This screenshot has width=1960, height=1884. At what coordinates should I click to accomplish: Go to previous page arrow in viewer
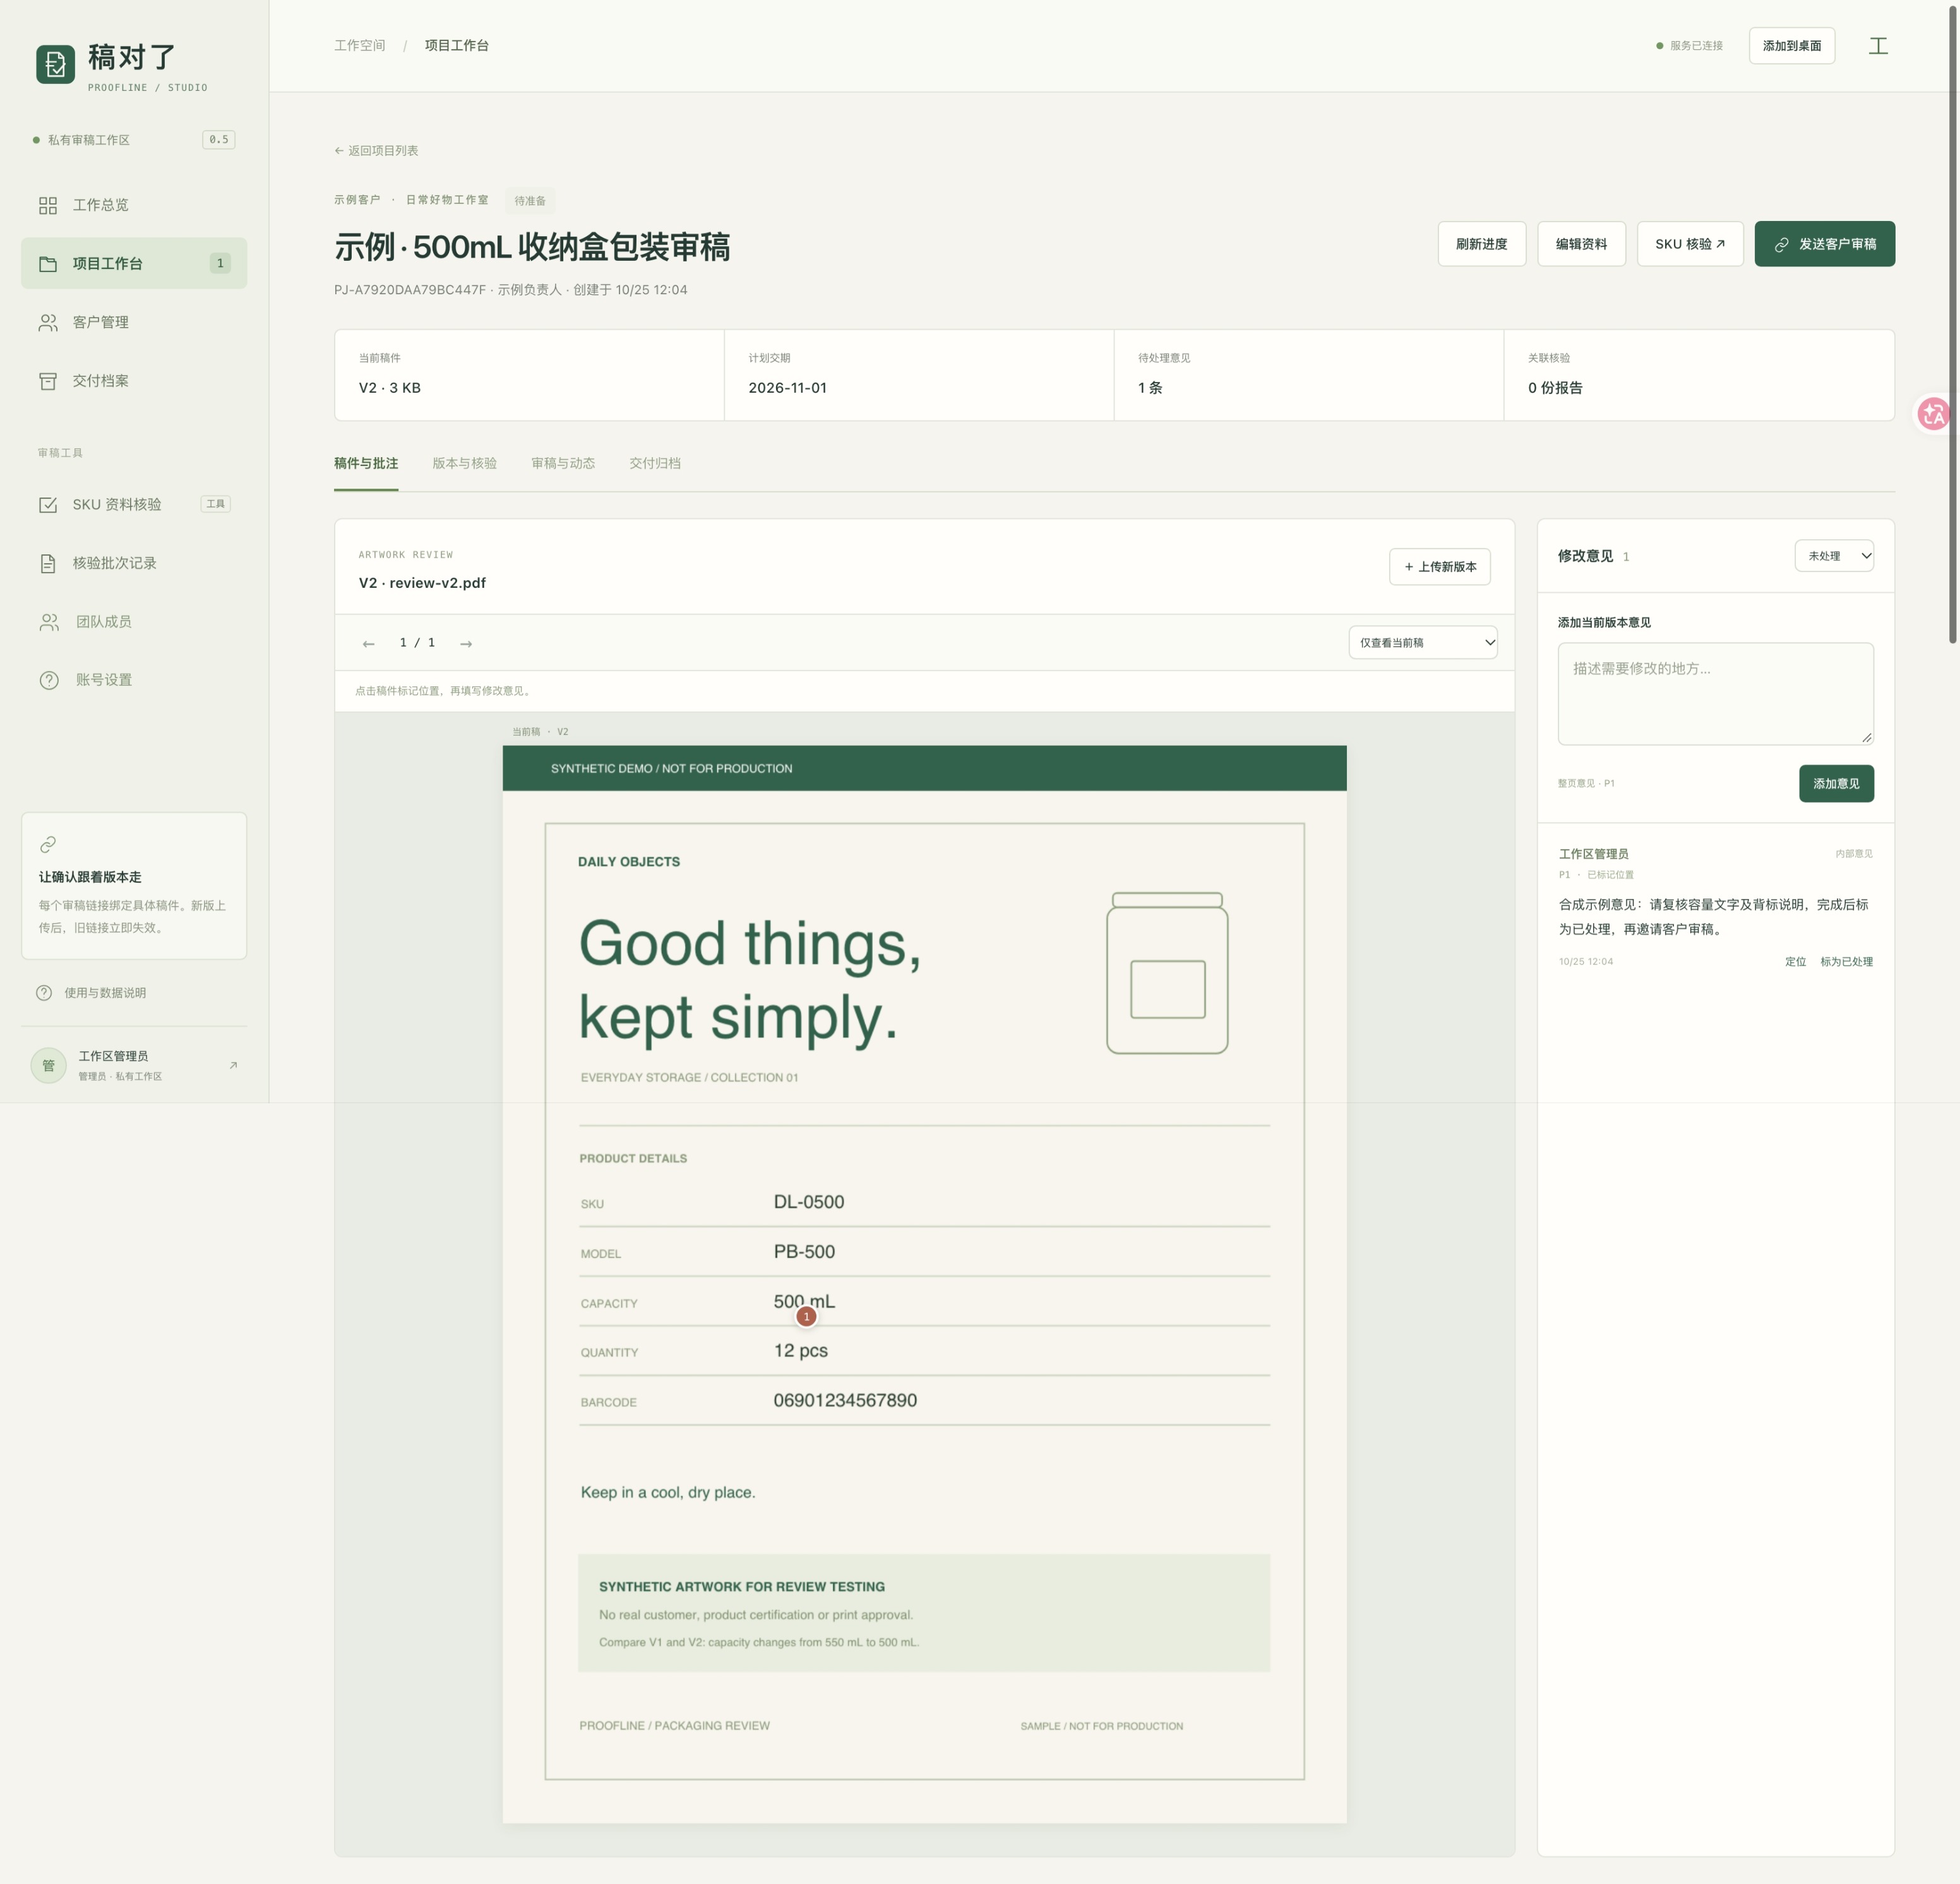(369, 643)
